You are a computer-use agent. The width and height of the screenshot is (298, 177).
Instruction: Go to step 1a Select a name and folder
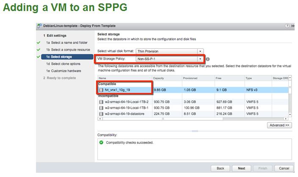click(66, 43)
